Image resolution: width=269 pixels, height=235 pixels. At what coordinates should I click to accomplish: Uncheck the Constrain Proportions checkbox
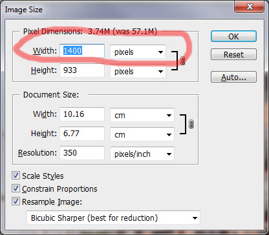coord(16,189)
